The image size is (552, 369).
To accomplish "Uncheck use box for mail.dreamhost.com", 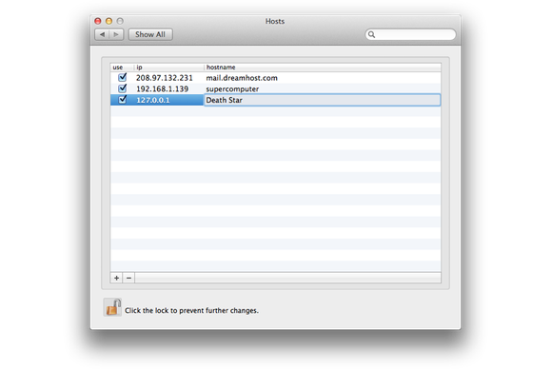I will (122, 77).
